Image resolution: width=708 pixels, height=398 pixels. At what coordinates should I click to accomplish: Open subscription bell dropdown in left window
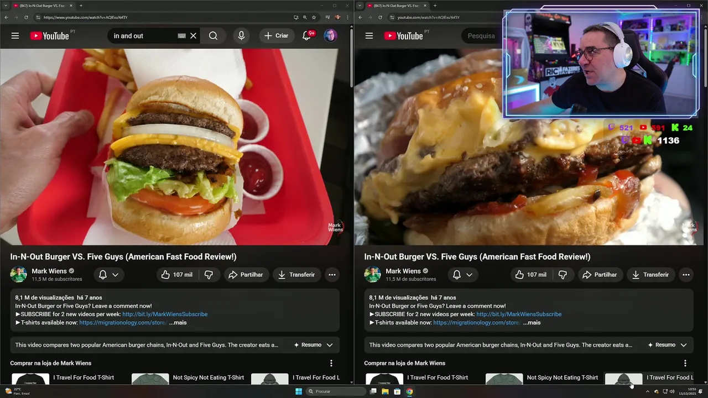(x=108, y=275)
